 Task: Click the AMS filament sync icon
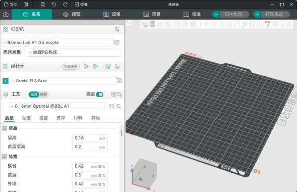click(x=107, y=66)
